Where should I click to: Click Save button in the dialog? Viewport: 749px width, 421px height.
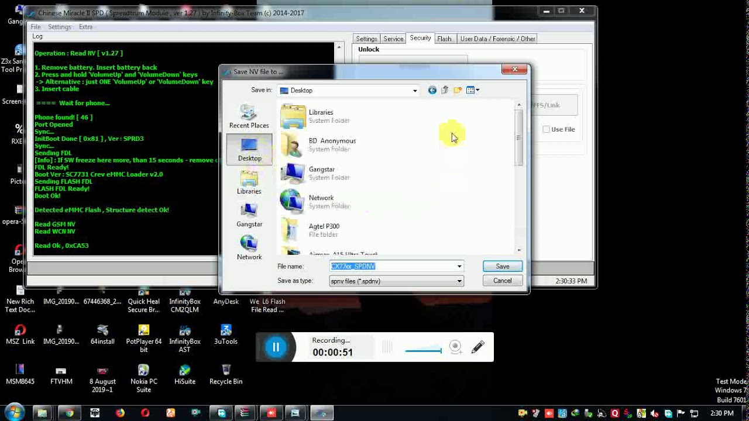503,266
